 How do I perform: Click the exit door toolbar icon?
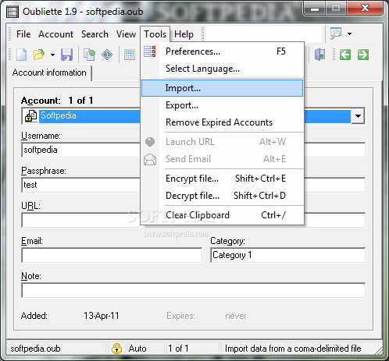tap(319, 55)
